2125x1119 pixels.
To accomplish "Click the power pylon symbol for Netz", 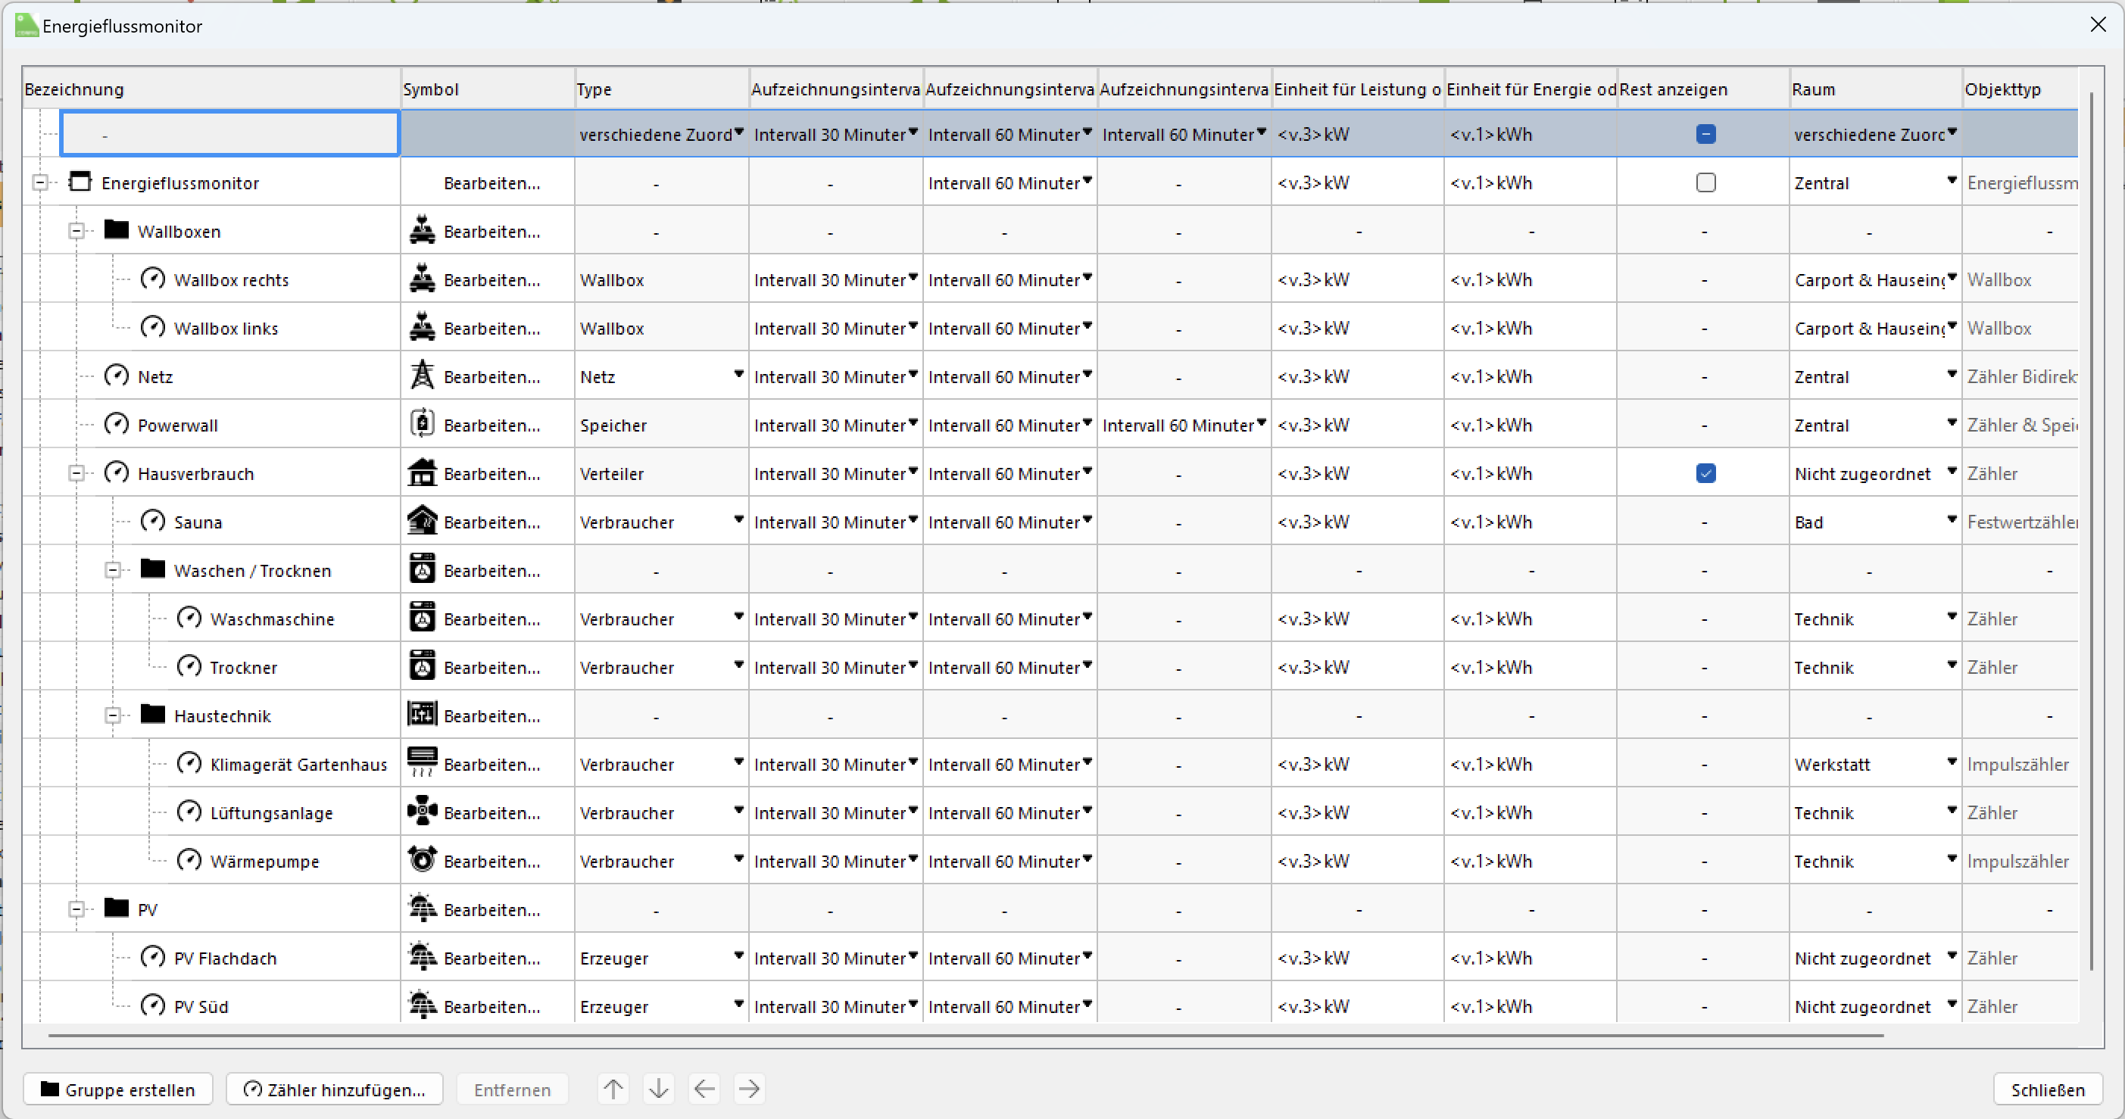I will tap(422, 376).
